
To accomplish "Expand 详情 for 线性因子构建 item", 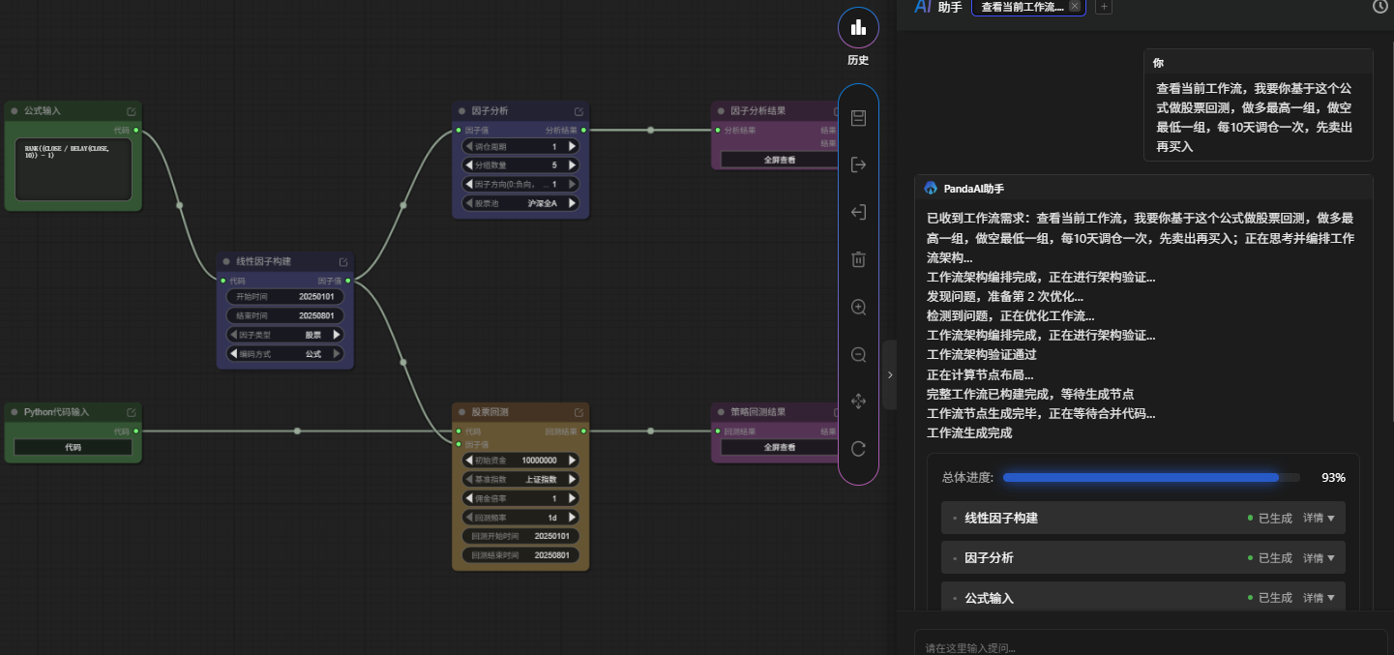I will click(x=1319, y=519).
